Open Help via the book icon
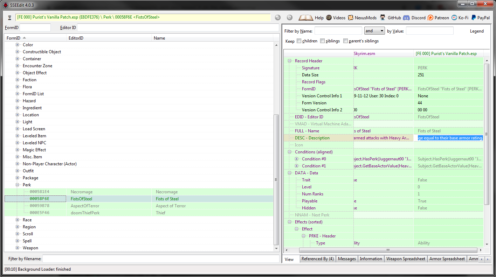 pos(306,18)
